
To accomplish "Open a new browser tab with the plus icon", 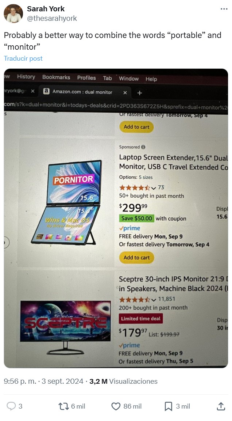I will click(139, 92).
